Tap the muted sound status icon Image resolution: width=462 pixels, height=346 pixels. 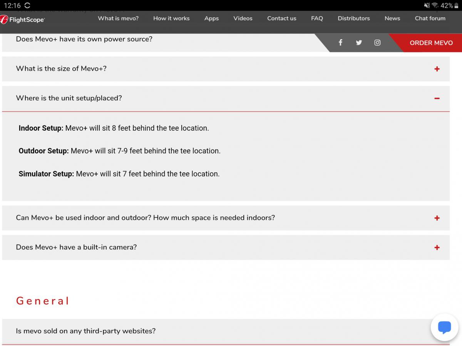(427, 5)
